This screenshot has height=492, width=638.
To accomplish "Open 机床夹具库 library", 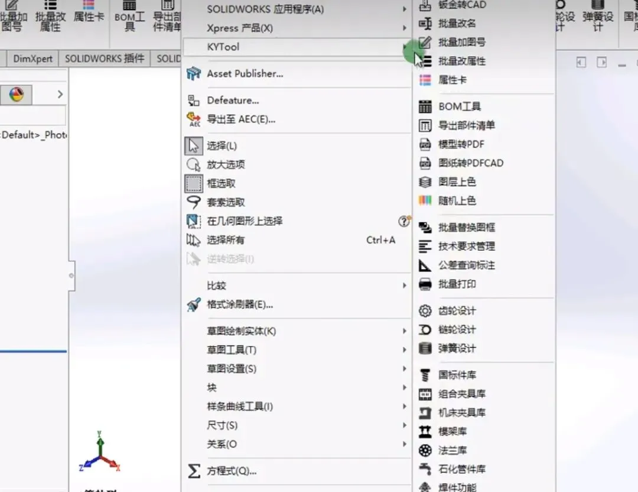I will pyautogui.click(x=461, y=413).
